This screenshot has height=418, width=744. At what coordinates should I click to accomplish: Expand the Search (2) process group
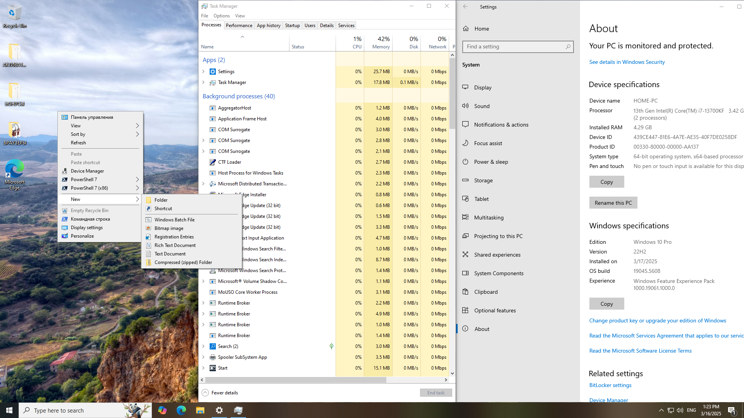[x=203, y=346]
